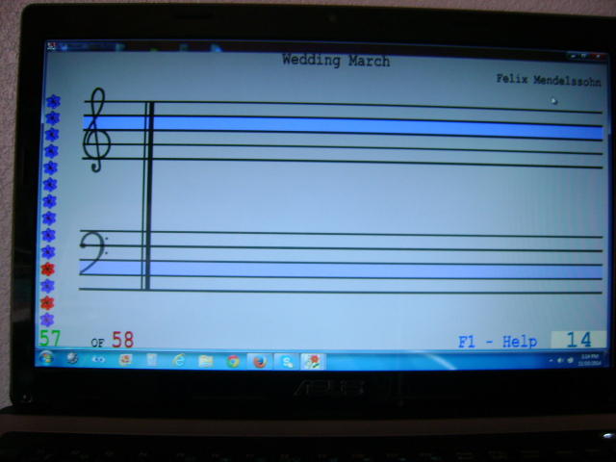Switch to Skype on the taskbar
The height and width of the screenshot is (462, 616).
pyautogui.click(x=287, y=362)
